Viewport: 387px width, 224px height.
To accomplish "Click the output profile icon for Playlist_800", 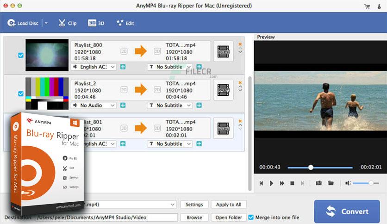I will [223, 51].
